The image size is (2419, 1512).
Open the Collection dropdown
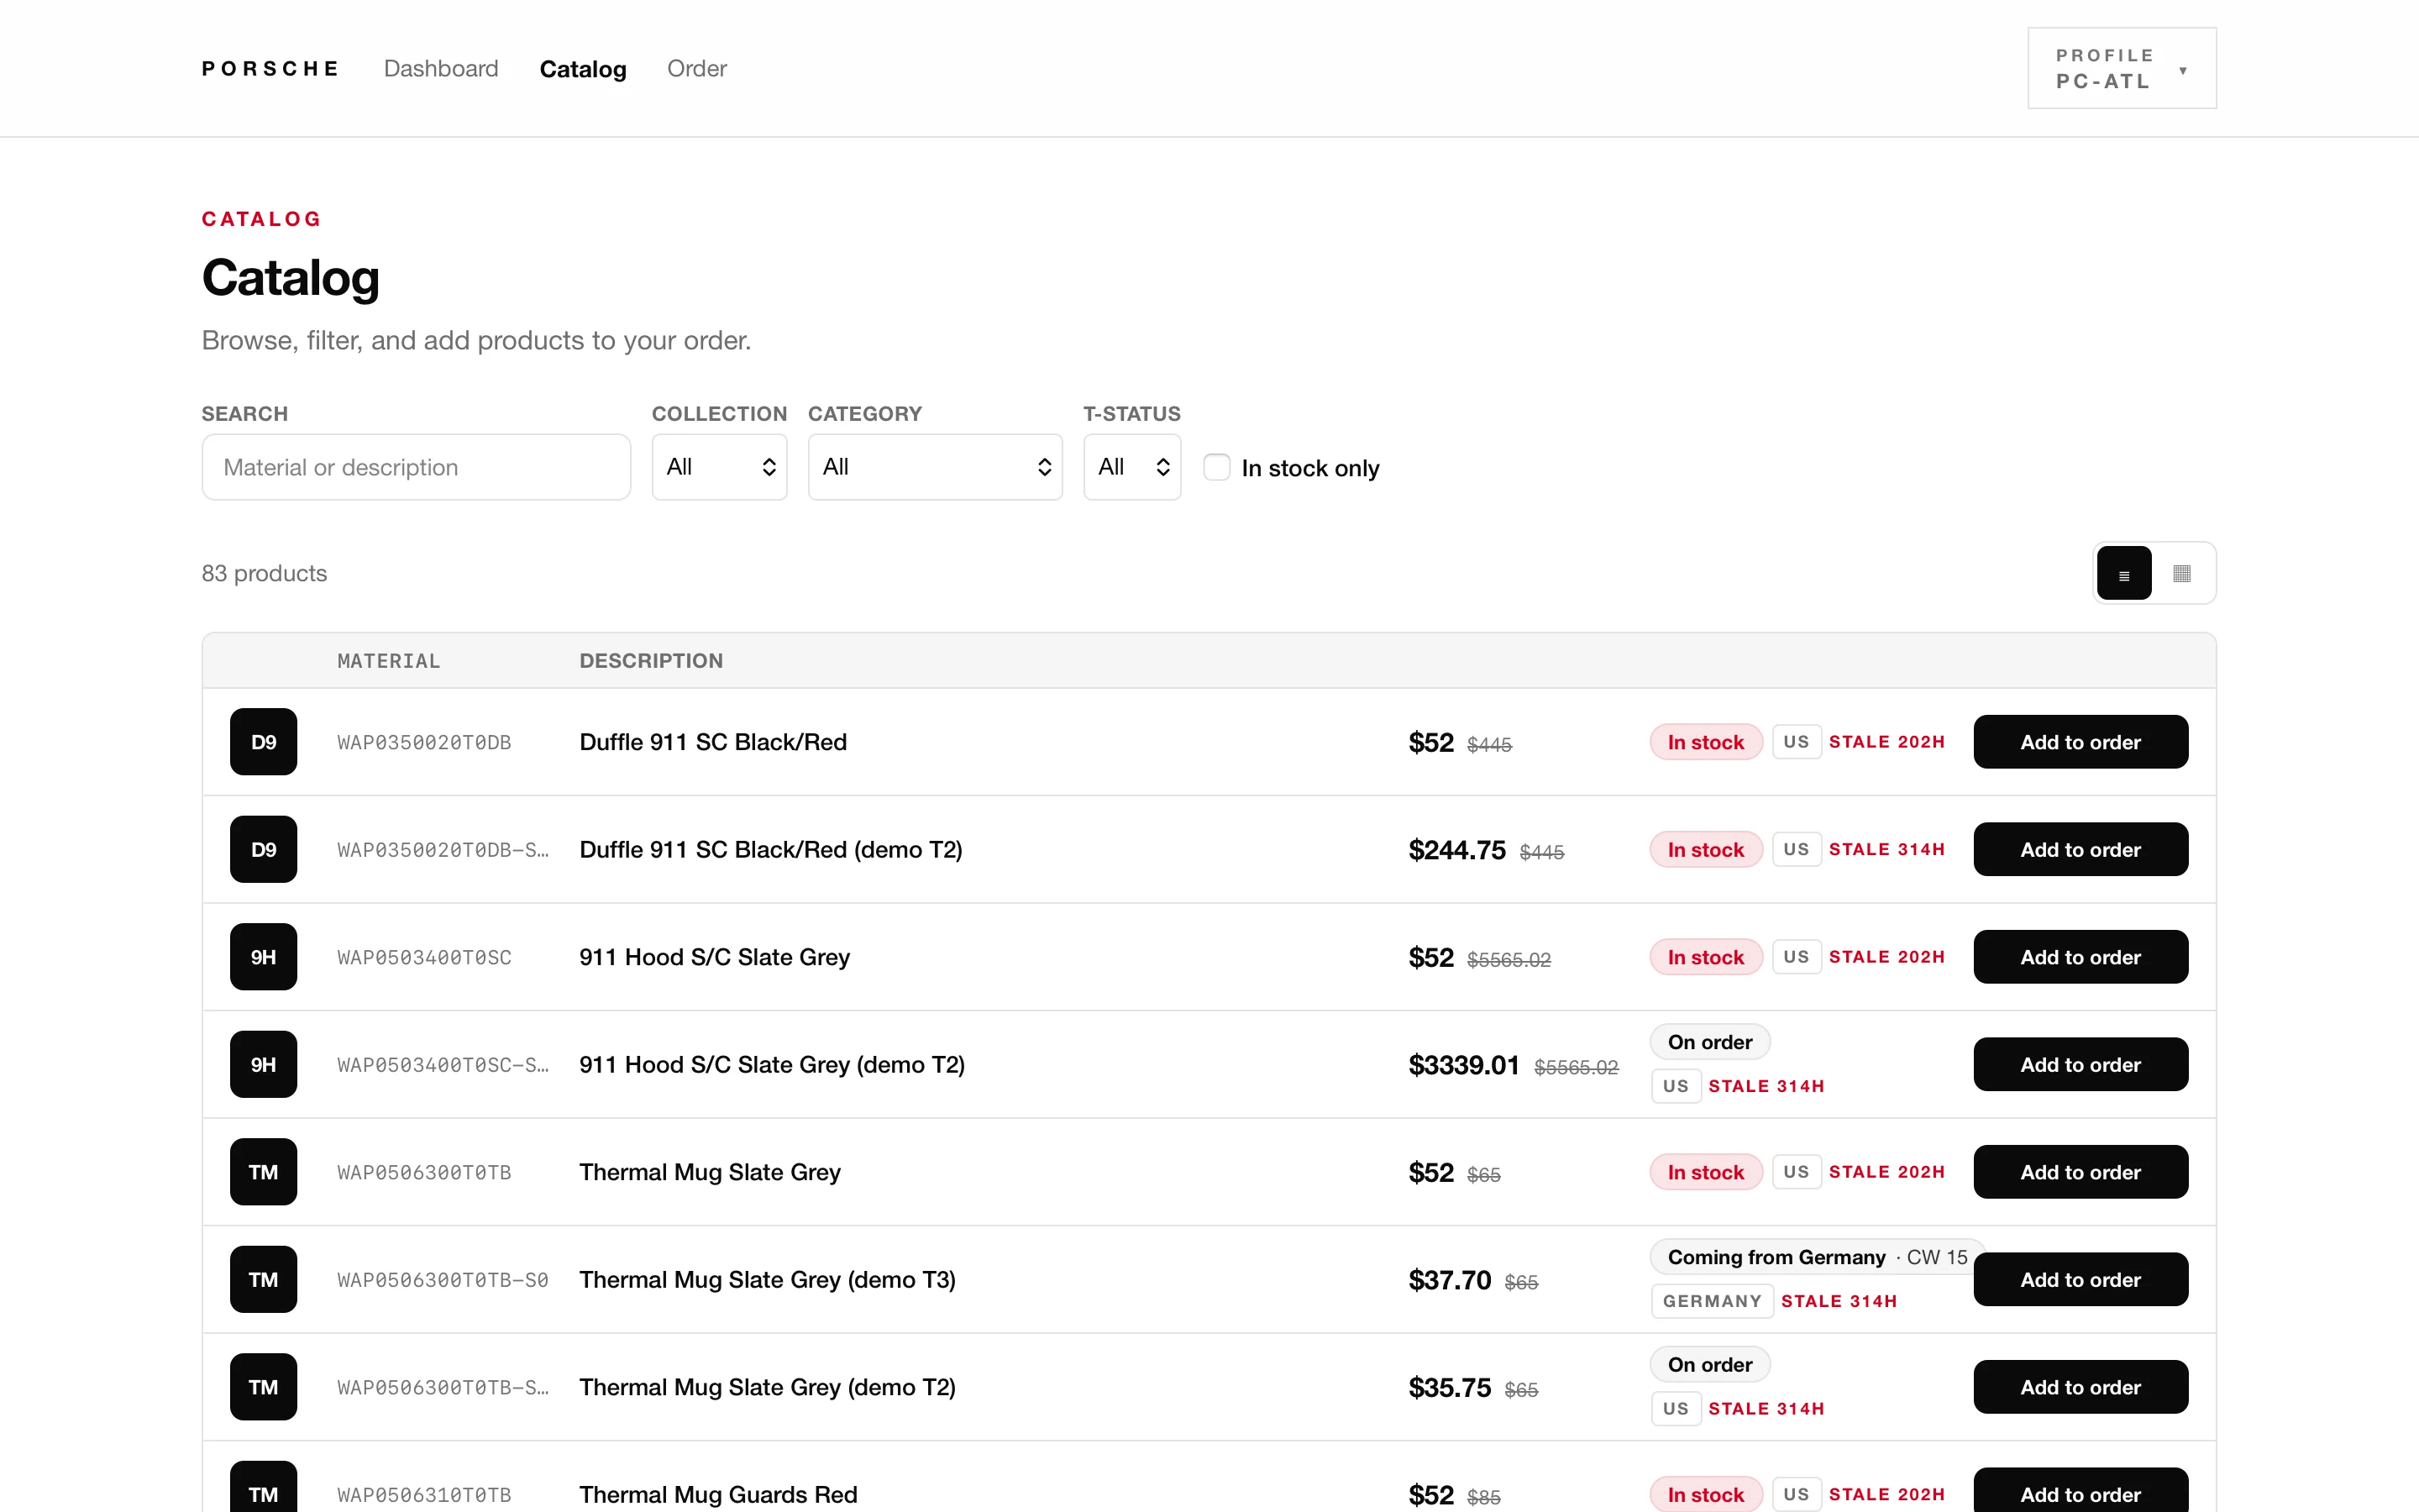coord(720,467)
